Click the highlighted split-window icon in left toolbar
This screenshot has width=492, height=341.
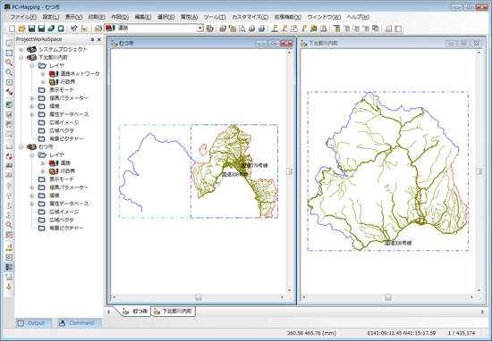(9, 267)
